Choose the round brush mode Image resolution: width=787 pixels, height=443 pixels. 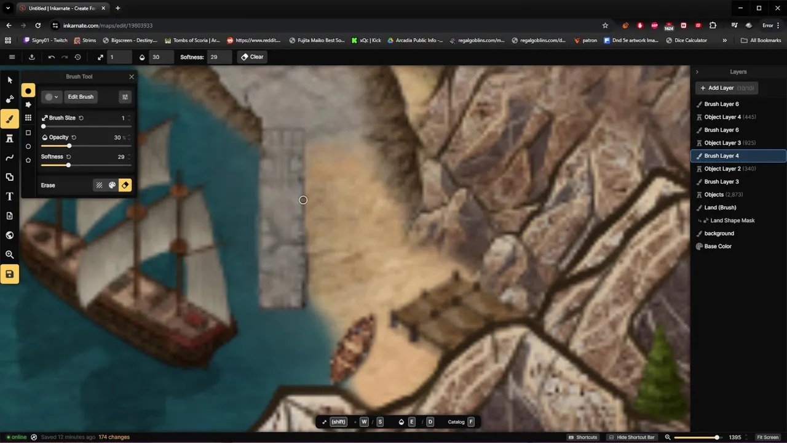(28, 91)
